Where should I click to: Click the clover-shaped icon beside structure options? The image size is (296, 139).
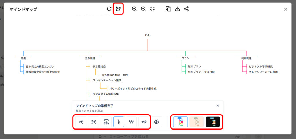point(157,122)
